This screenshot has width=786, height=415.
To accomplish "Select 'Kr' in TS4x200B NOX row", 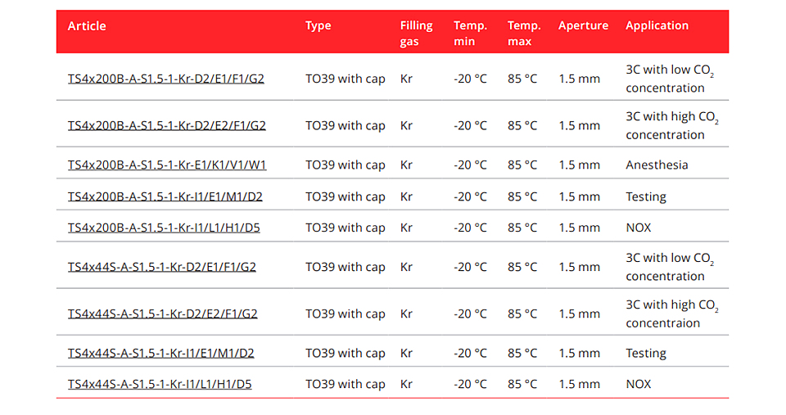I will coord(406,228).
